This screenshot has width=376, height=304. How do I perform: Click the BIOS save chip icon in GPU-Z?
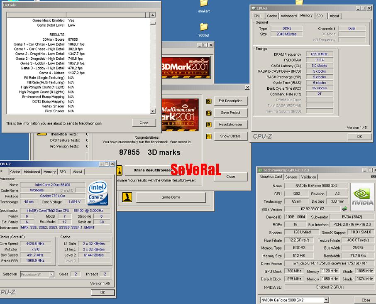tap(344, 209)
